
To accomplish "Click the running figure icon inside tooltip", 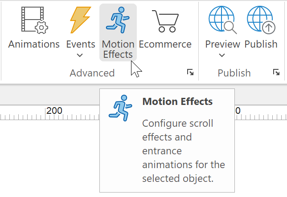I will pos(120,108).
